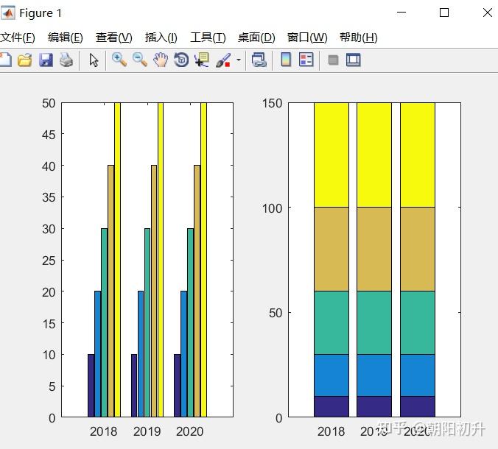Select the Data Cursor tool

202,60
